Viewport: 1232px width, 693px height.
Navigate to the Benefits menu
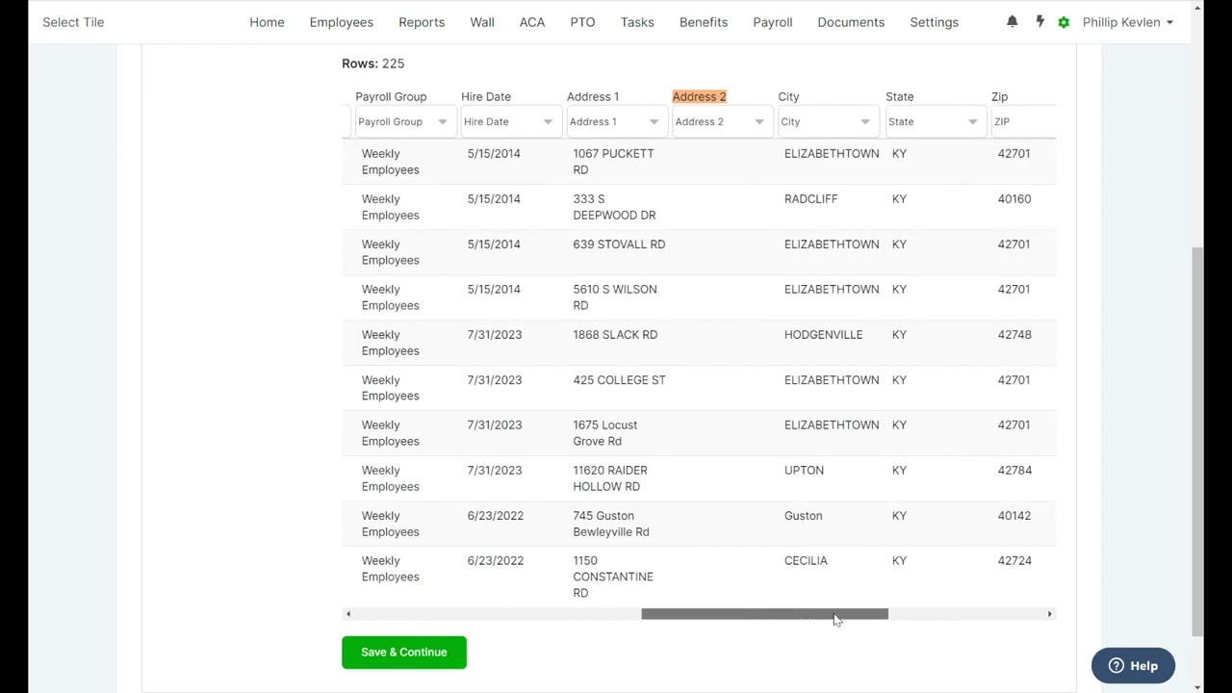click(703, 22)
